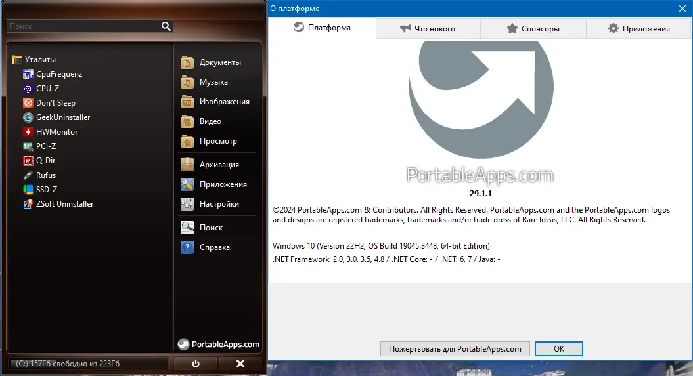Close the О платформе dialog
This screenshot has height=376, width=693.
tap(682, 9)
